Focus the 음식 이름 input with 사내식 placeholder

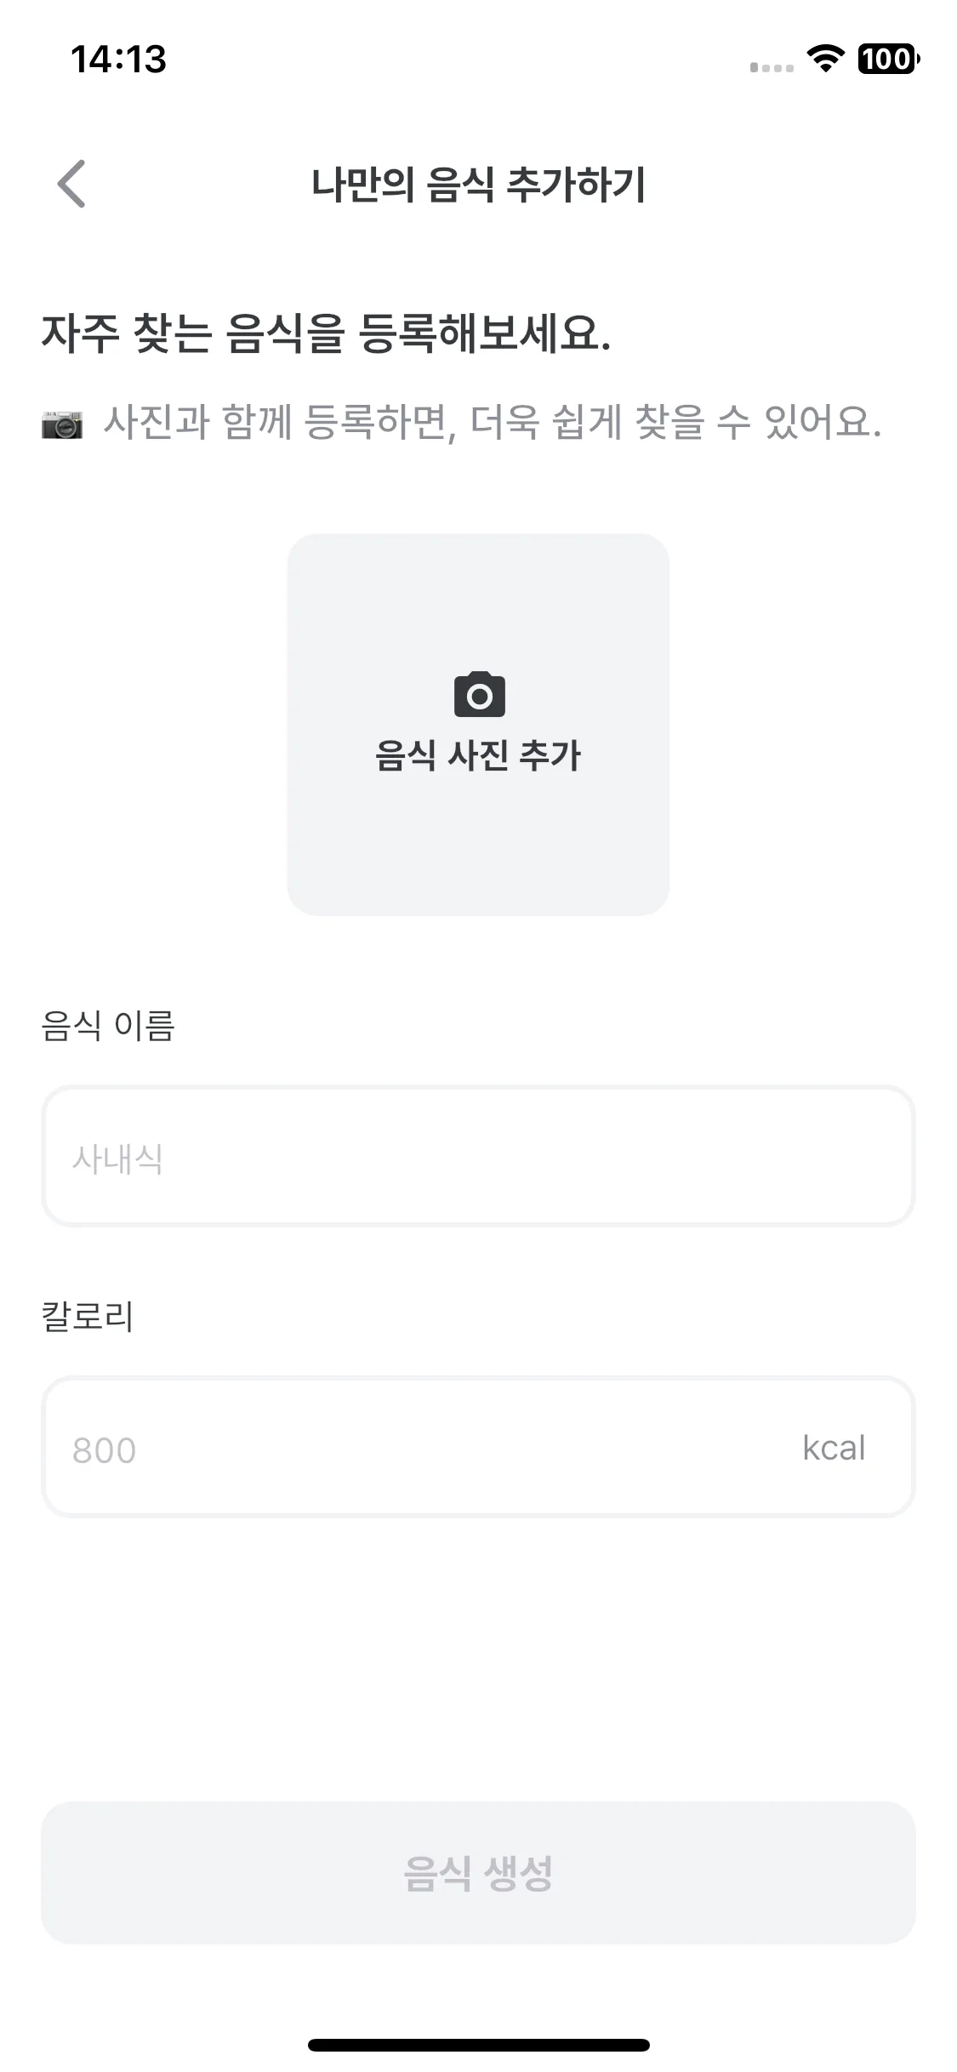tap(478, 1156)
